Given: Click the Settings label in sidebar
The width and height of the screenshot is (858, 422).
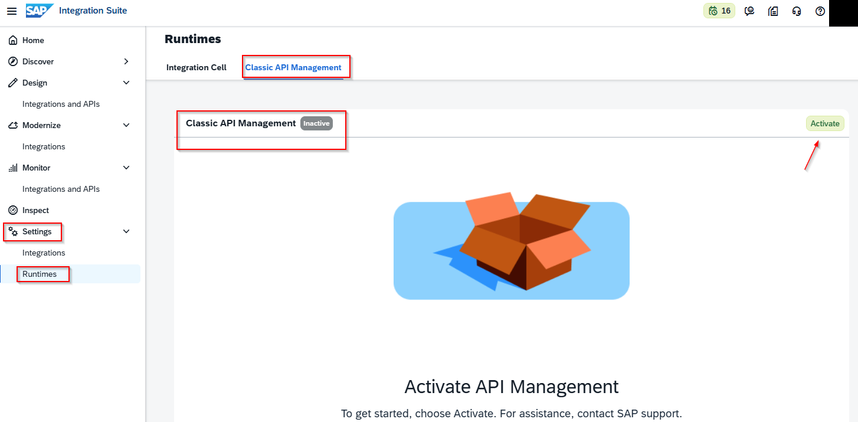Looking at the screenshot, I should 37,231.
